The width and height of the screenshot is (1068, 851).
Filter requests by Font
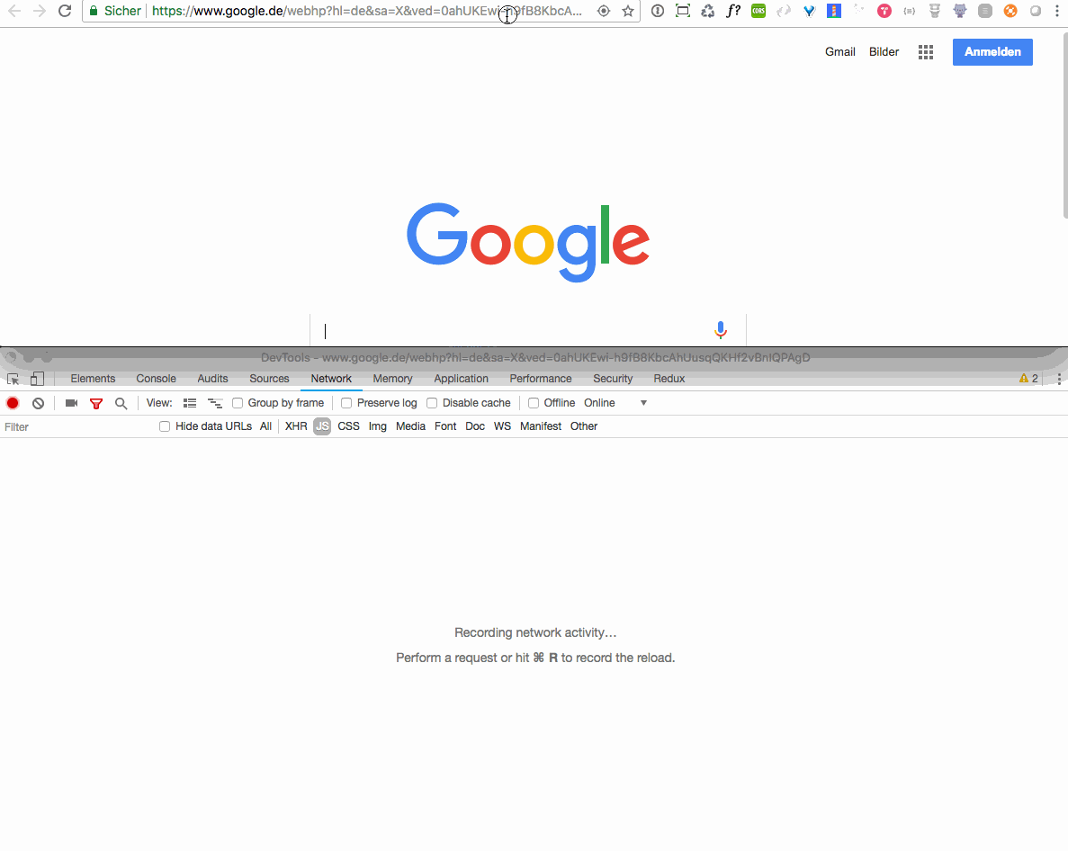tap(445, 426)
